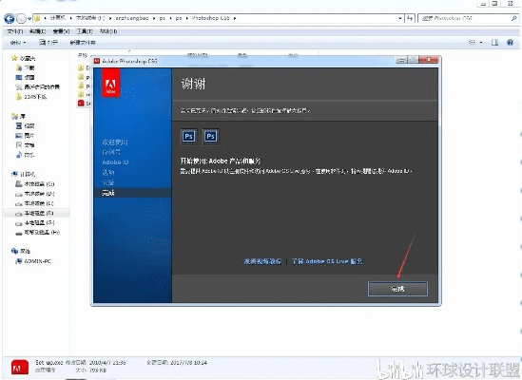
Task: Click the 完成 (Finish) button in the installer
Action: pos(397,289)
